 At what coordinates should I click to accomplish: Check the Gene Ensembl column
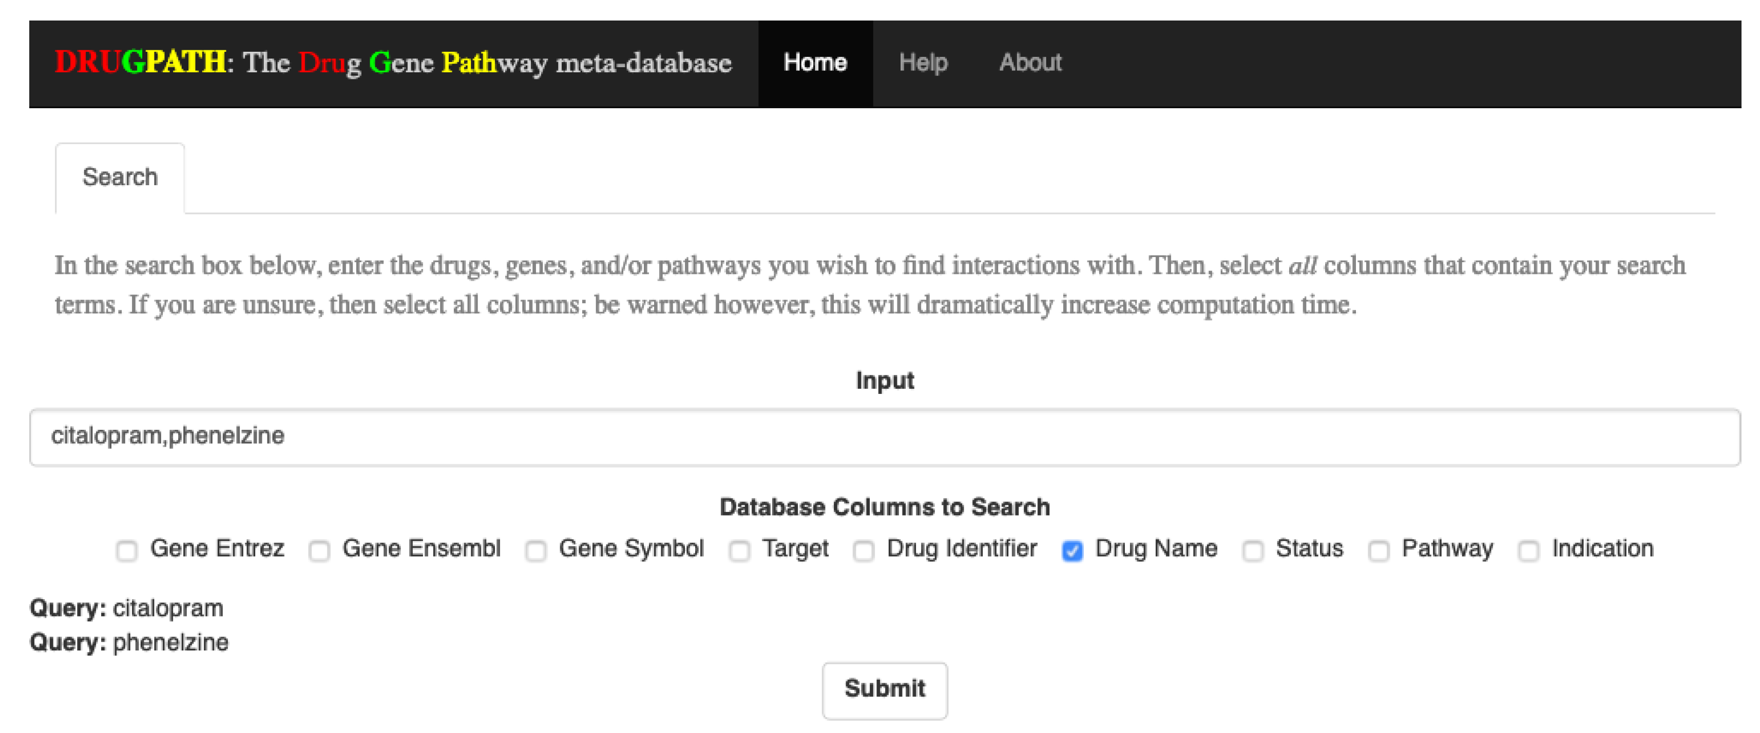click(319, 550)
